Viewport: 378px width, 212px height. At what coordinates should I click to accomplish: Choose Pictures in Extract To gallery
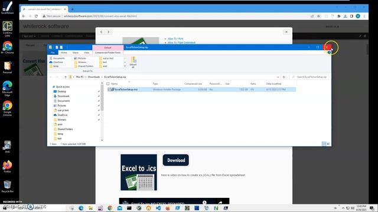tap(80, 58)
